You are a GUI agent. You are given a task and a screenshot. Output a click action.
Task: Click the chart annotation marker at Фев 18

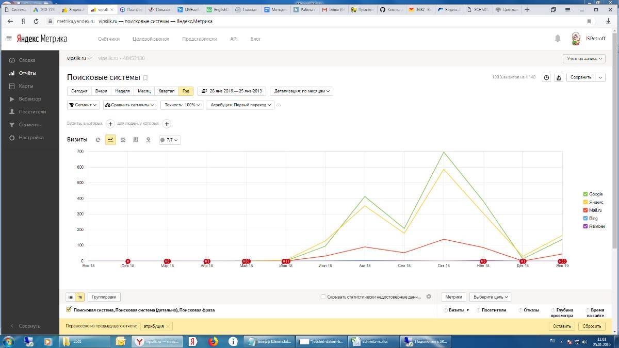pos(128,261)
